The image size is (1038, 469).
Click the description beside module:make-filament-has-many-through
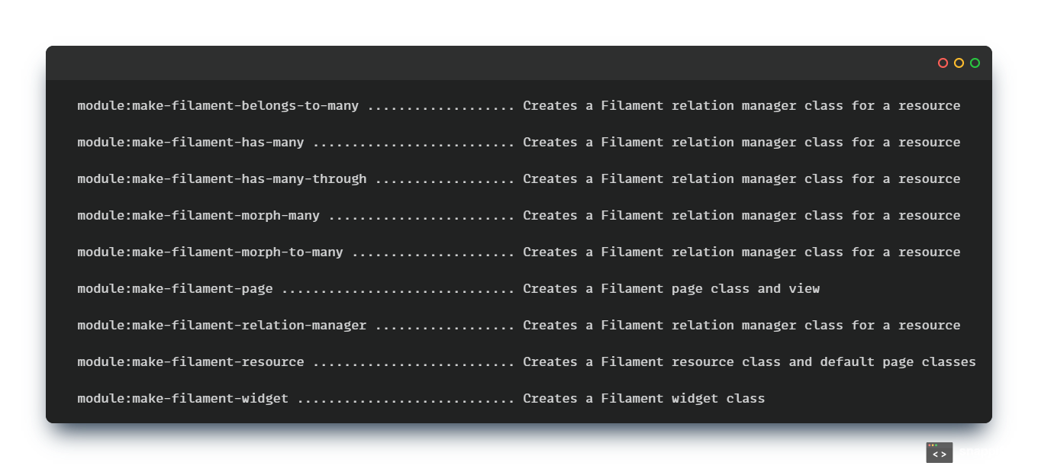(742, 179)
